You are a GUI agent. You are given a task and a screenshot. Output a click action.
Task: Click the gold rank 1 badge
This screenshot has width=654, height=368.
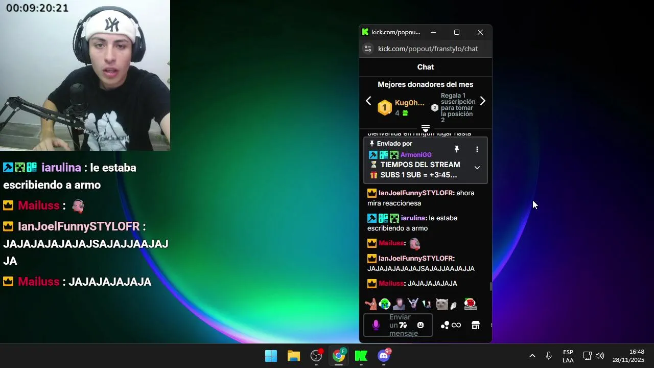pyautogui.click(x=384, y=108)
